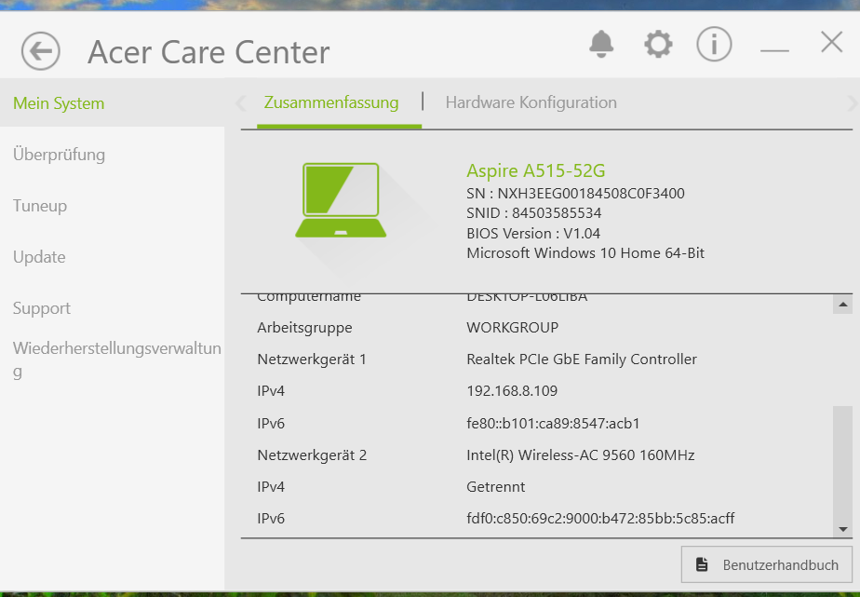Click the Arbeitsgruppe label
This screenshot has height=597, width=860.
(x=304, y=328)
